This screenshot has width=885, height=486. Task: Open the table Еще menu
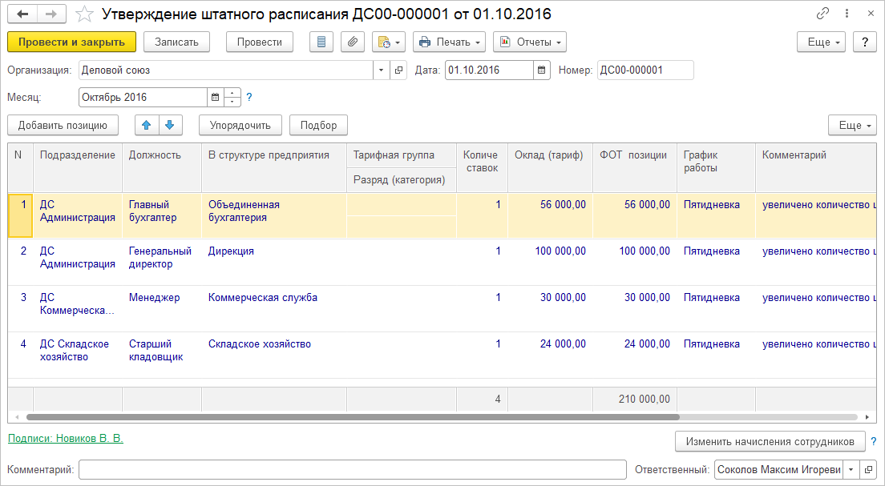pos(852,125)
